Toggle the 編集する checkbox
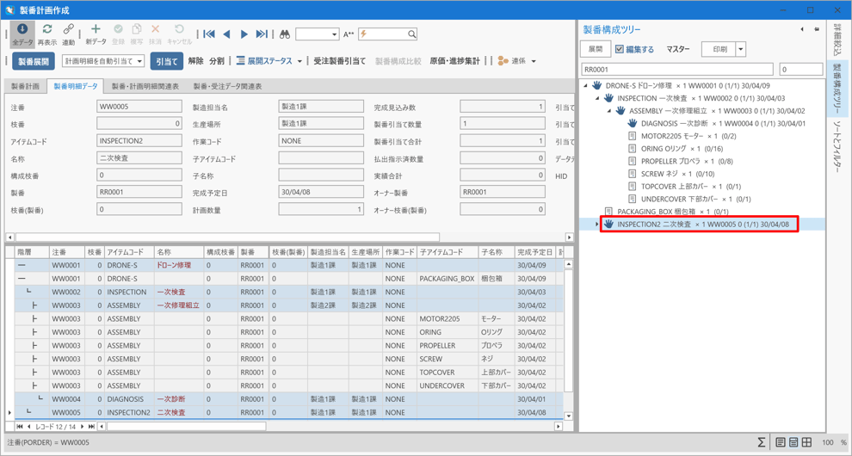Screen dimensions: 852x456 tap(620, 49)
